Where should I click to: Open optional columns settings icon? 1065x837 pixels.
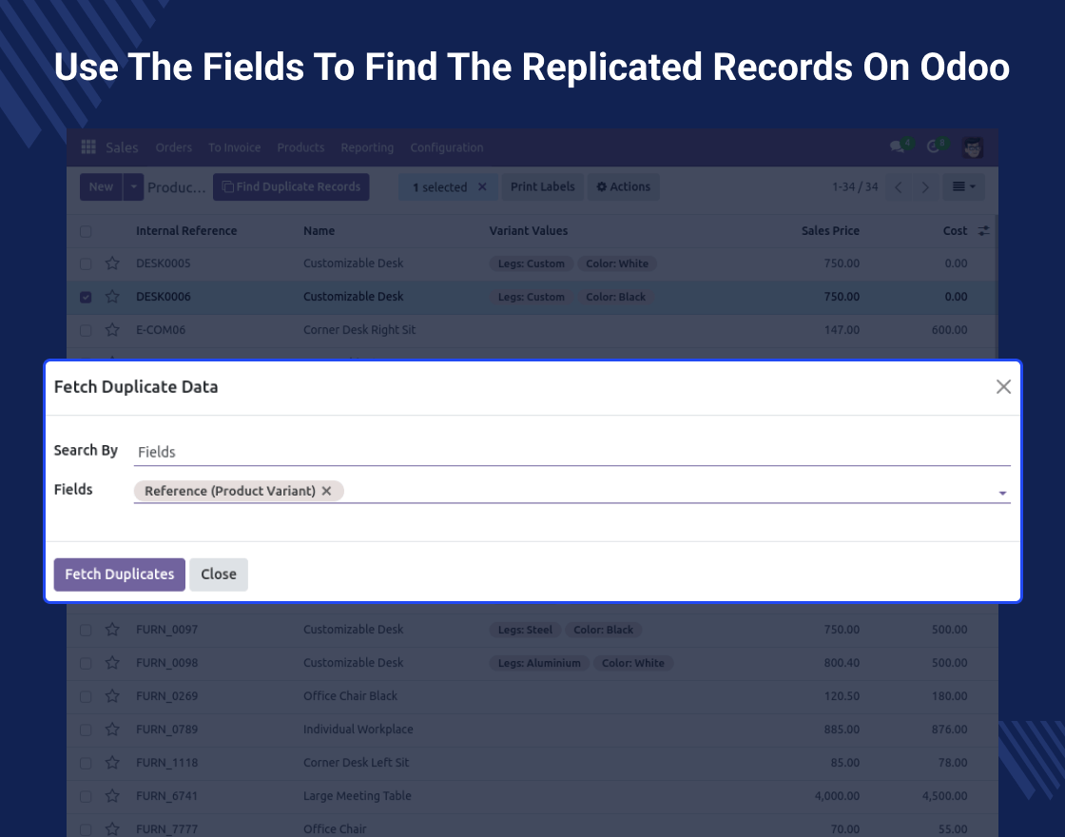coord(983,231)
